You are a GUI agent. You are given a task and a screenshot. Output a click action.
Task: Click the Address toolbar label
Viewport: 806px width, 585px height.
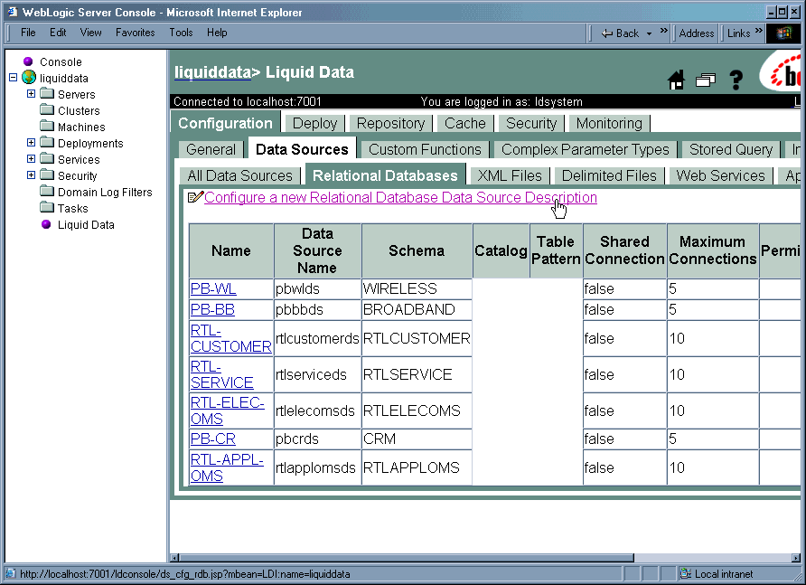(696, 33)
